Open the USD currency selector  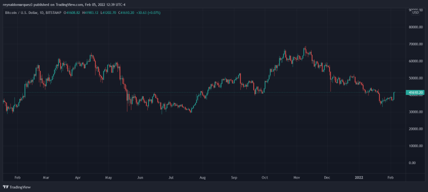[416, 12]
